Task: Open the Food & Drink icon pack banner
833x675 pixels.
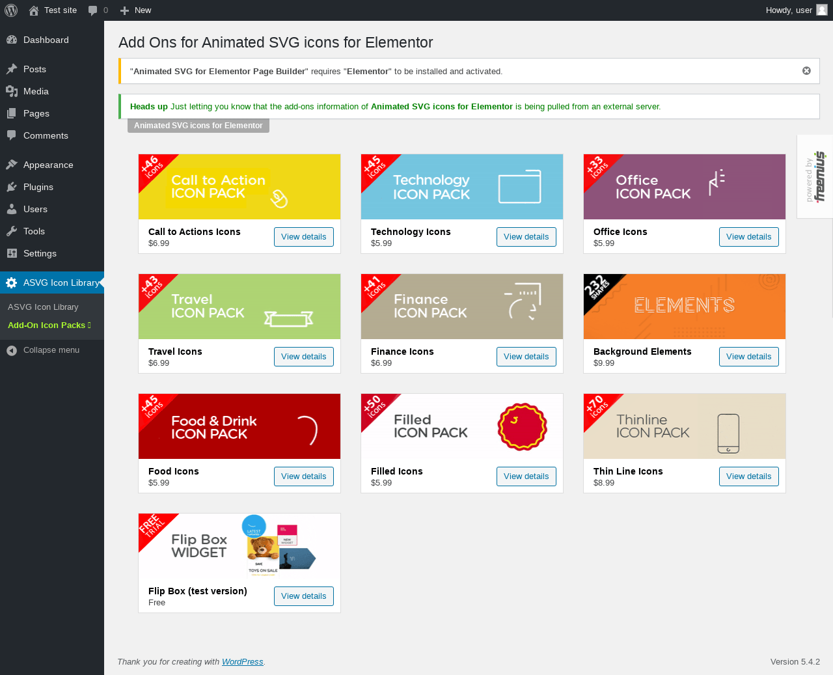Action: [x=239, y=426]
